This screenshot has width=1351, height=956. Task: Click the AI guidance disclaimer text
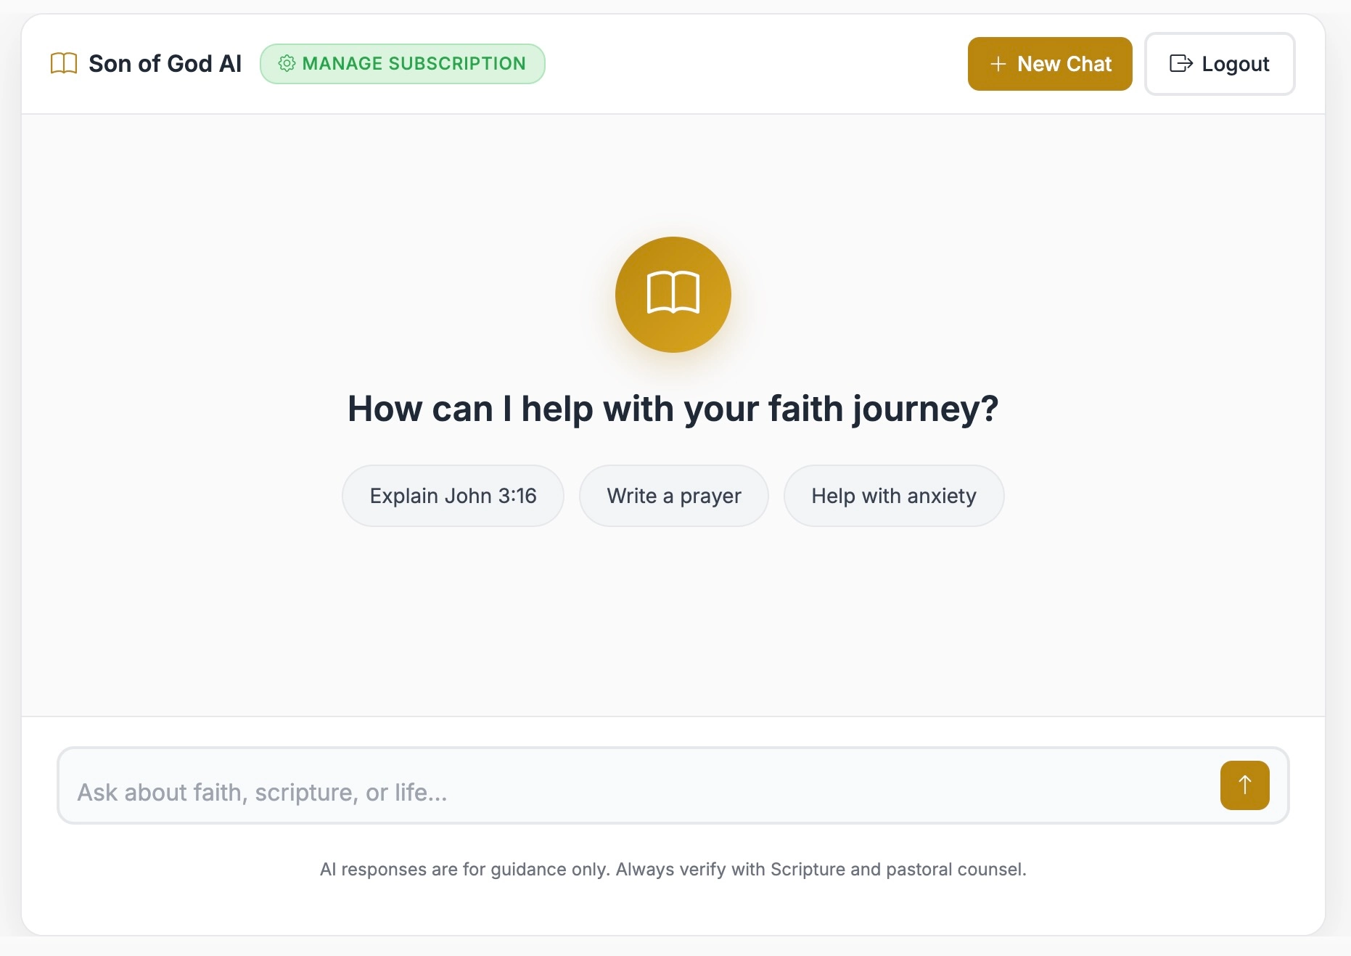(x=674, y=869)
